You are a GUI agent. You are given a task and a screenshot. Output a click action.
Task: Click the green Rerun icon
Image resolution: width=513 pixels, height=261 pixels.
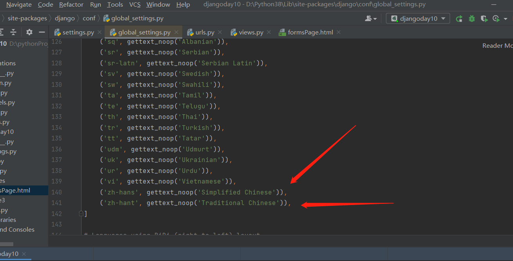coord(459,18)
